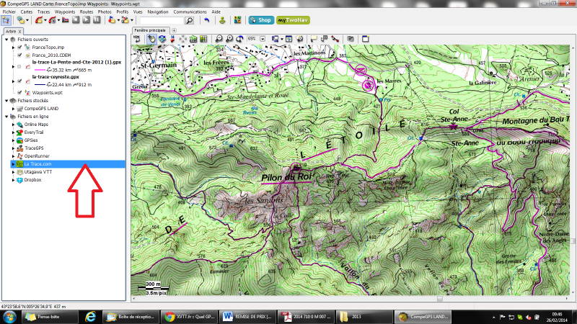Image resolution: width=577 pixels, height=324 pixels.
Task: Open the Communications menu
Action: coord(190,12)
